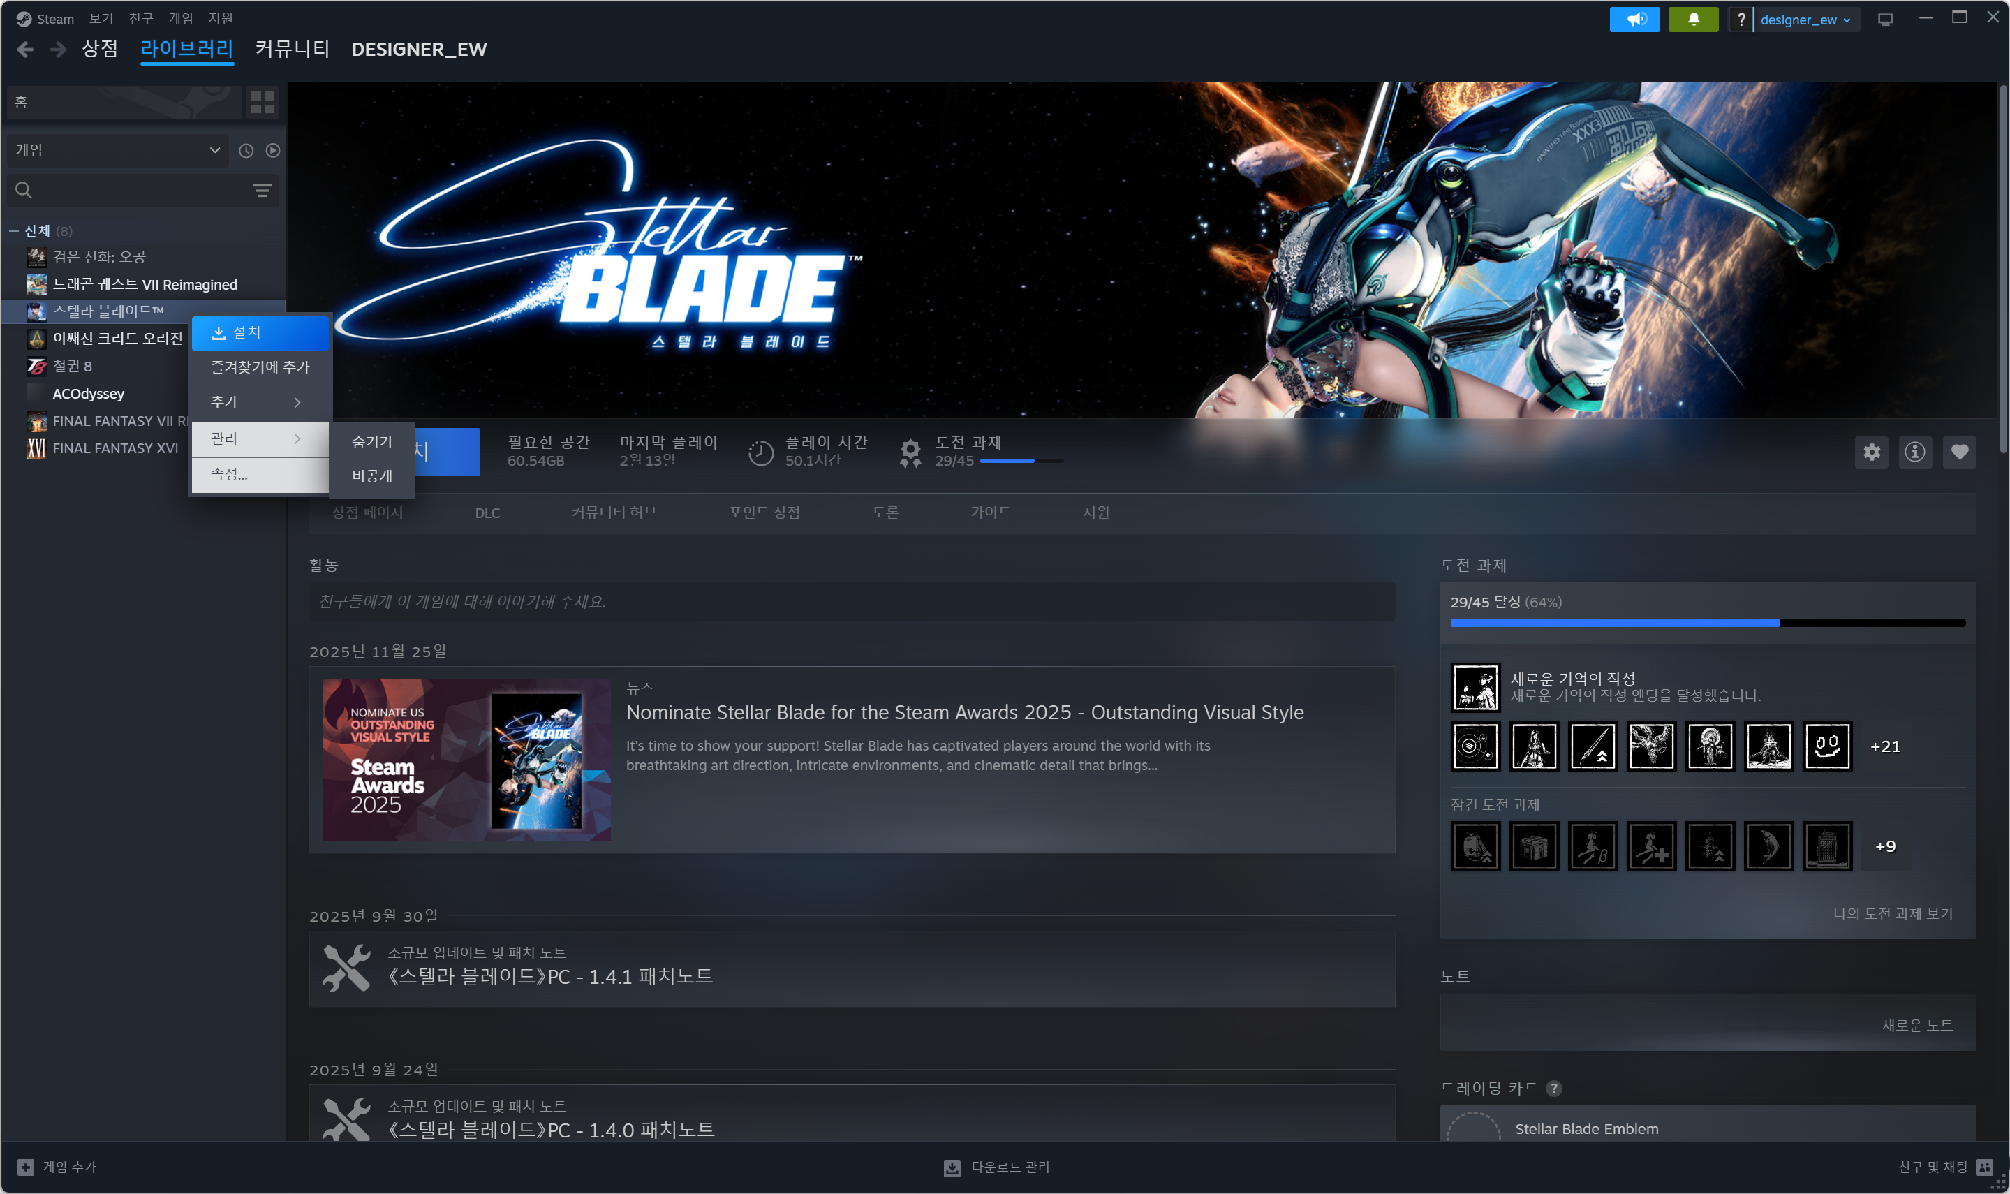The image size is (2010, 1194).
Task: Open game settings gear icon
Action: point(1872,452)
